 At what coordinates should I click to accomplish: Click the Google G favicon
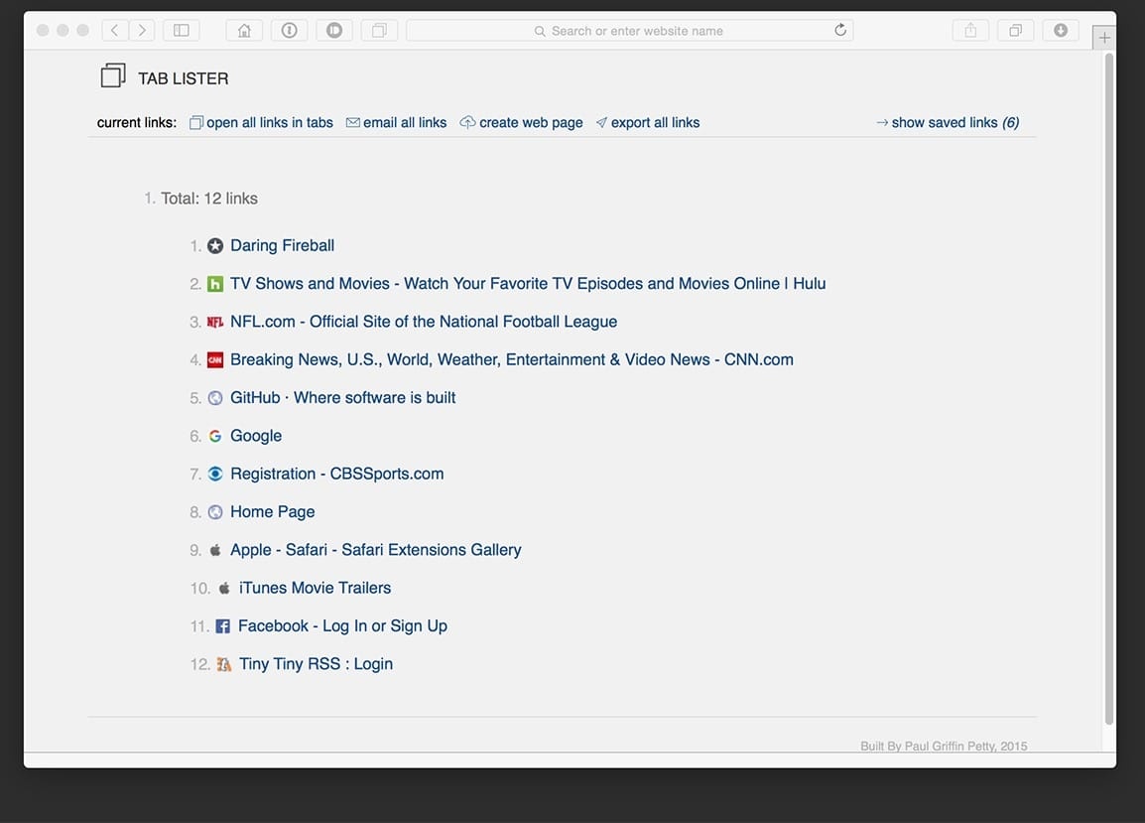click(x=214, y=436)
